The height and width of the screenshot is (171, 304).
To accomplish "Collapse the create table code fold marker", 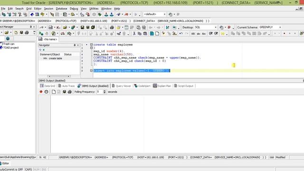I will coord(91,45).
